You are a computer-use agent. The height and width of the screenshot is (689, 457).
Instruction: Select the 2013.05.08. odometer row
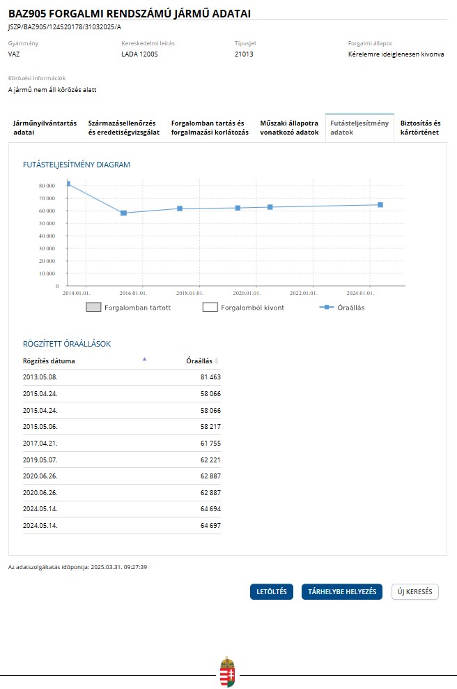tap(122, 377)
